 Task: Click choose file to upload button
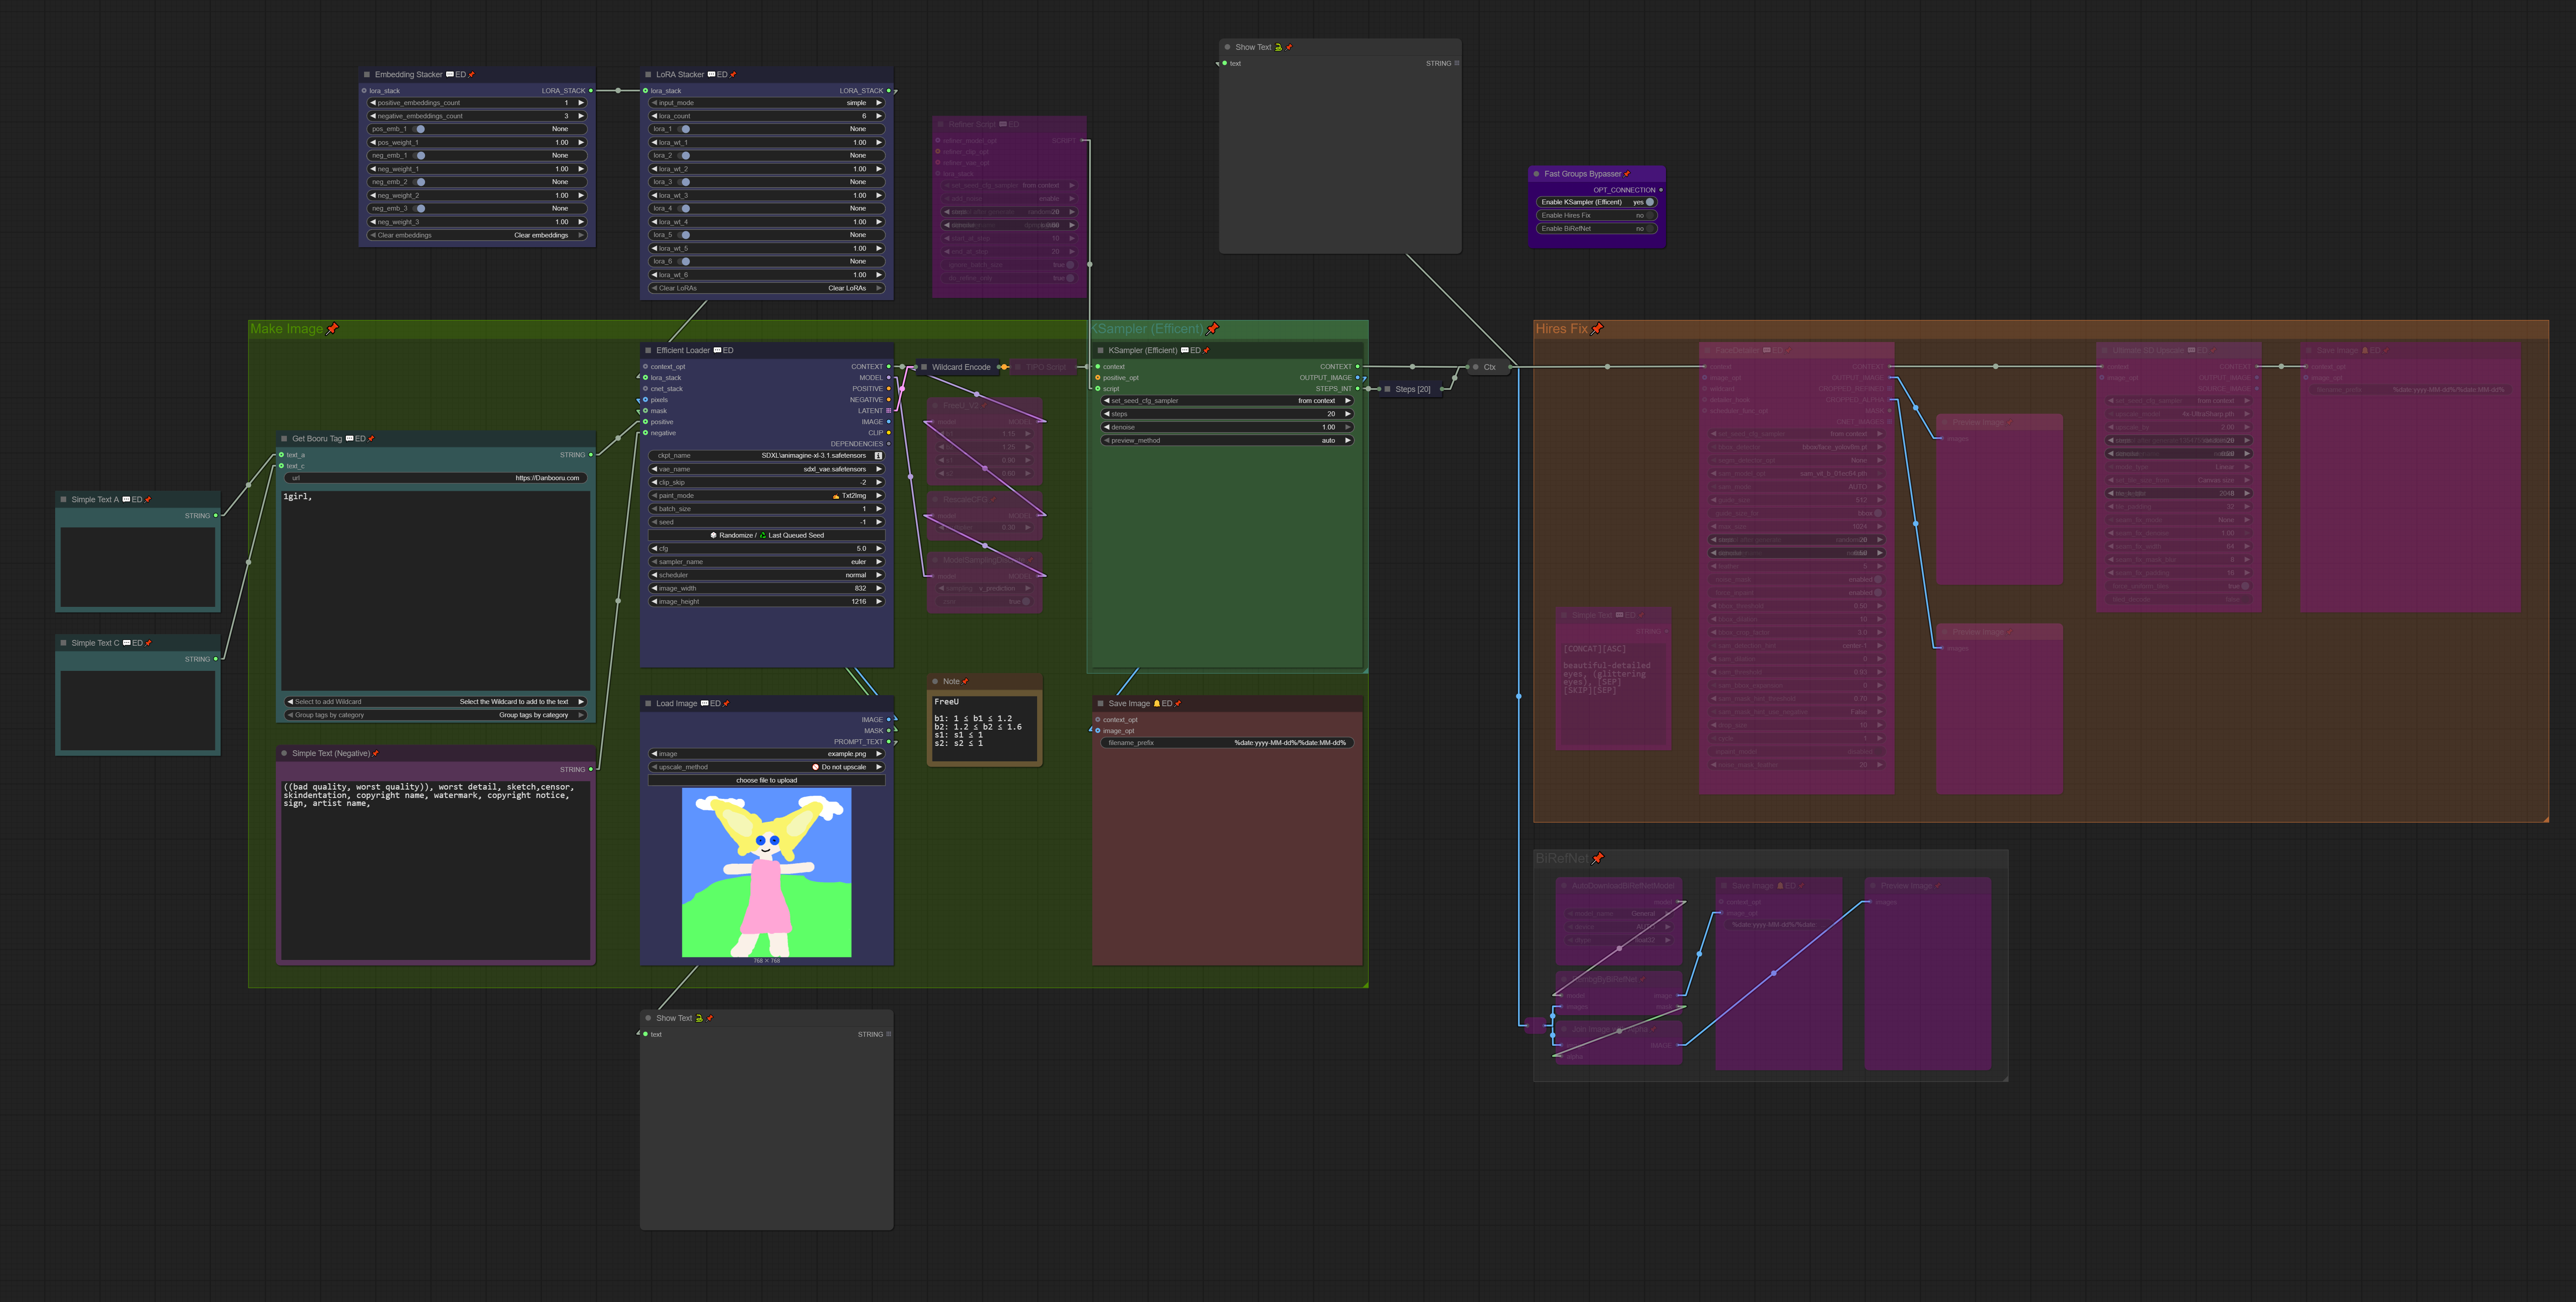click(766, 780)
